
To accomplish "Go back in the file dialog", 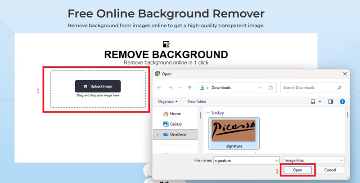I will pyautogui.click(x=159, y=87).
